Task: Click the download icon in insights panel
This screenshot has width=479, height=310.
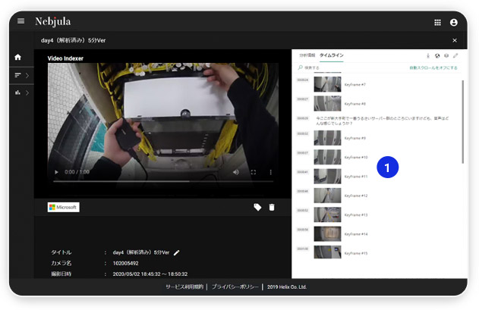Action: [428, 55]
